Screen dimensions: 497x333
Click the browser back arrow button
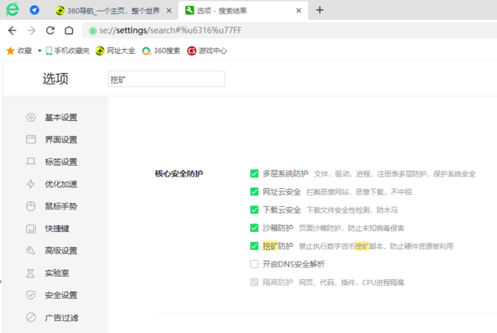(12, 30)
